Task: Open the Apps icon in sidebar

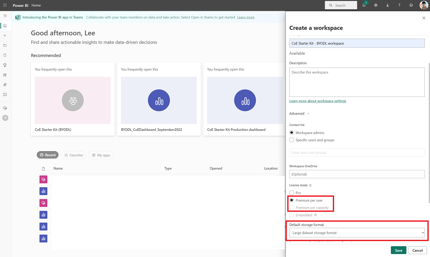Action: [5, 75]
